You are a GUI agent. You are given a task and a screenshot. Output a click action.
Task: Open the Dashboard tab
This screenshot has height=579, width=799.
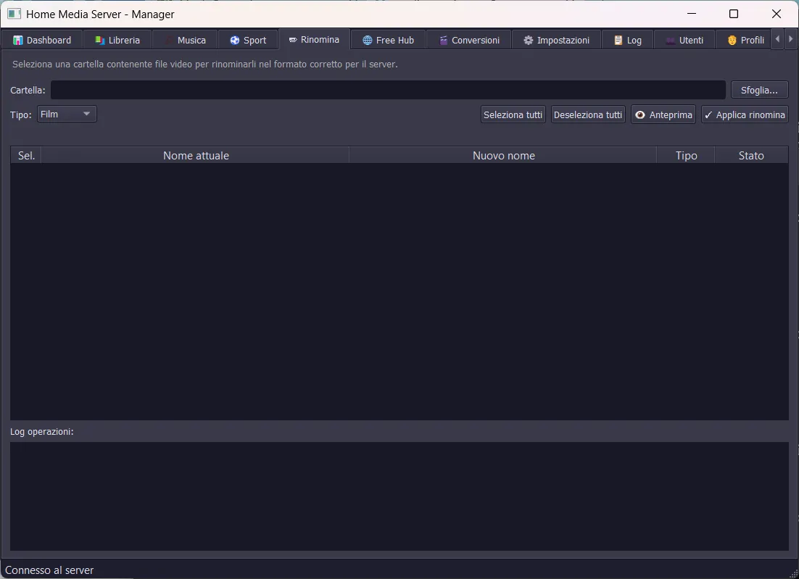(x=42, y=40)
